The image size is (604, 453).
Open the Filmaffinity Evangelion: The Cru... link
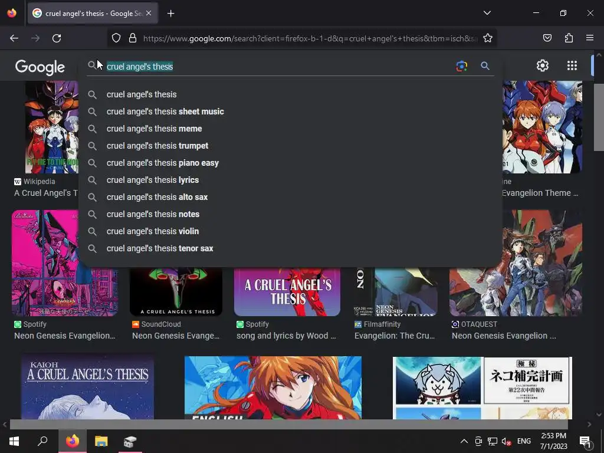(x=395, y=336)
